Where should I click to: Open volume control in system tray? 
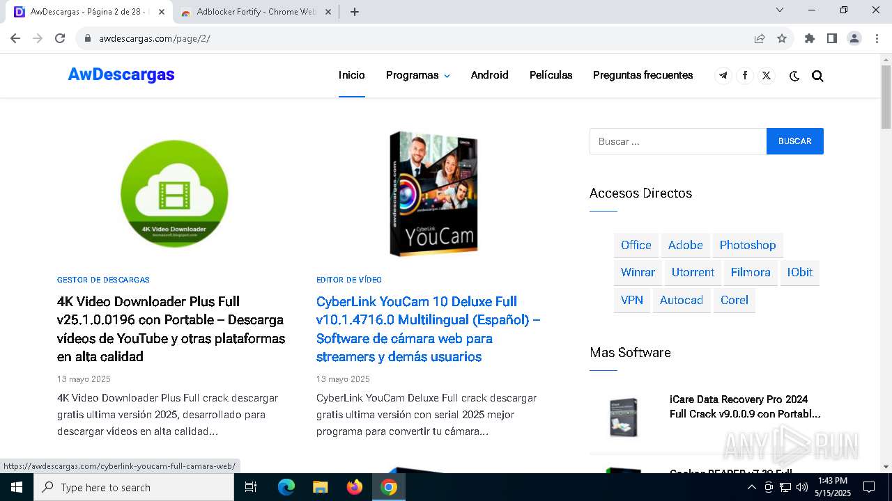(x=801, y=487)
